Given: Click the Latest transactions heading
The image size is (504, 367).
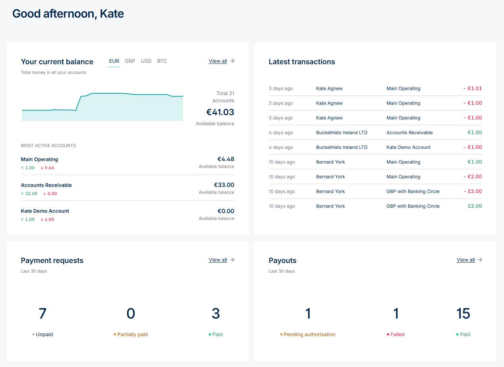Looking at the screenshot, I should (x=302, y=62).
